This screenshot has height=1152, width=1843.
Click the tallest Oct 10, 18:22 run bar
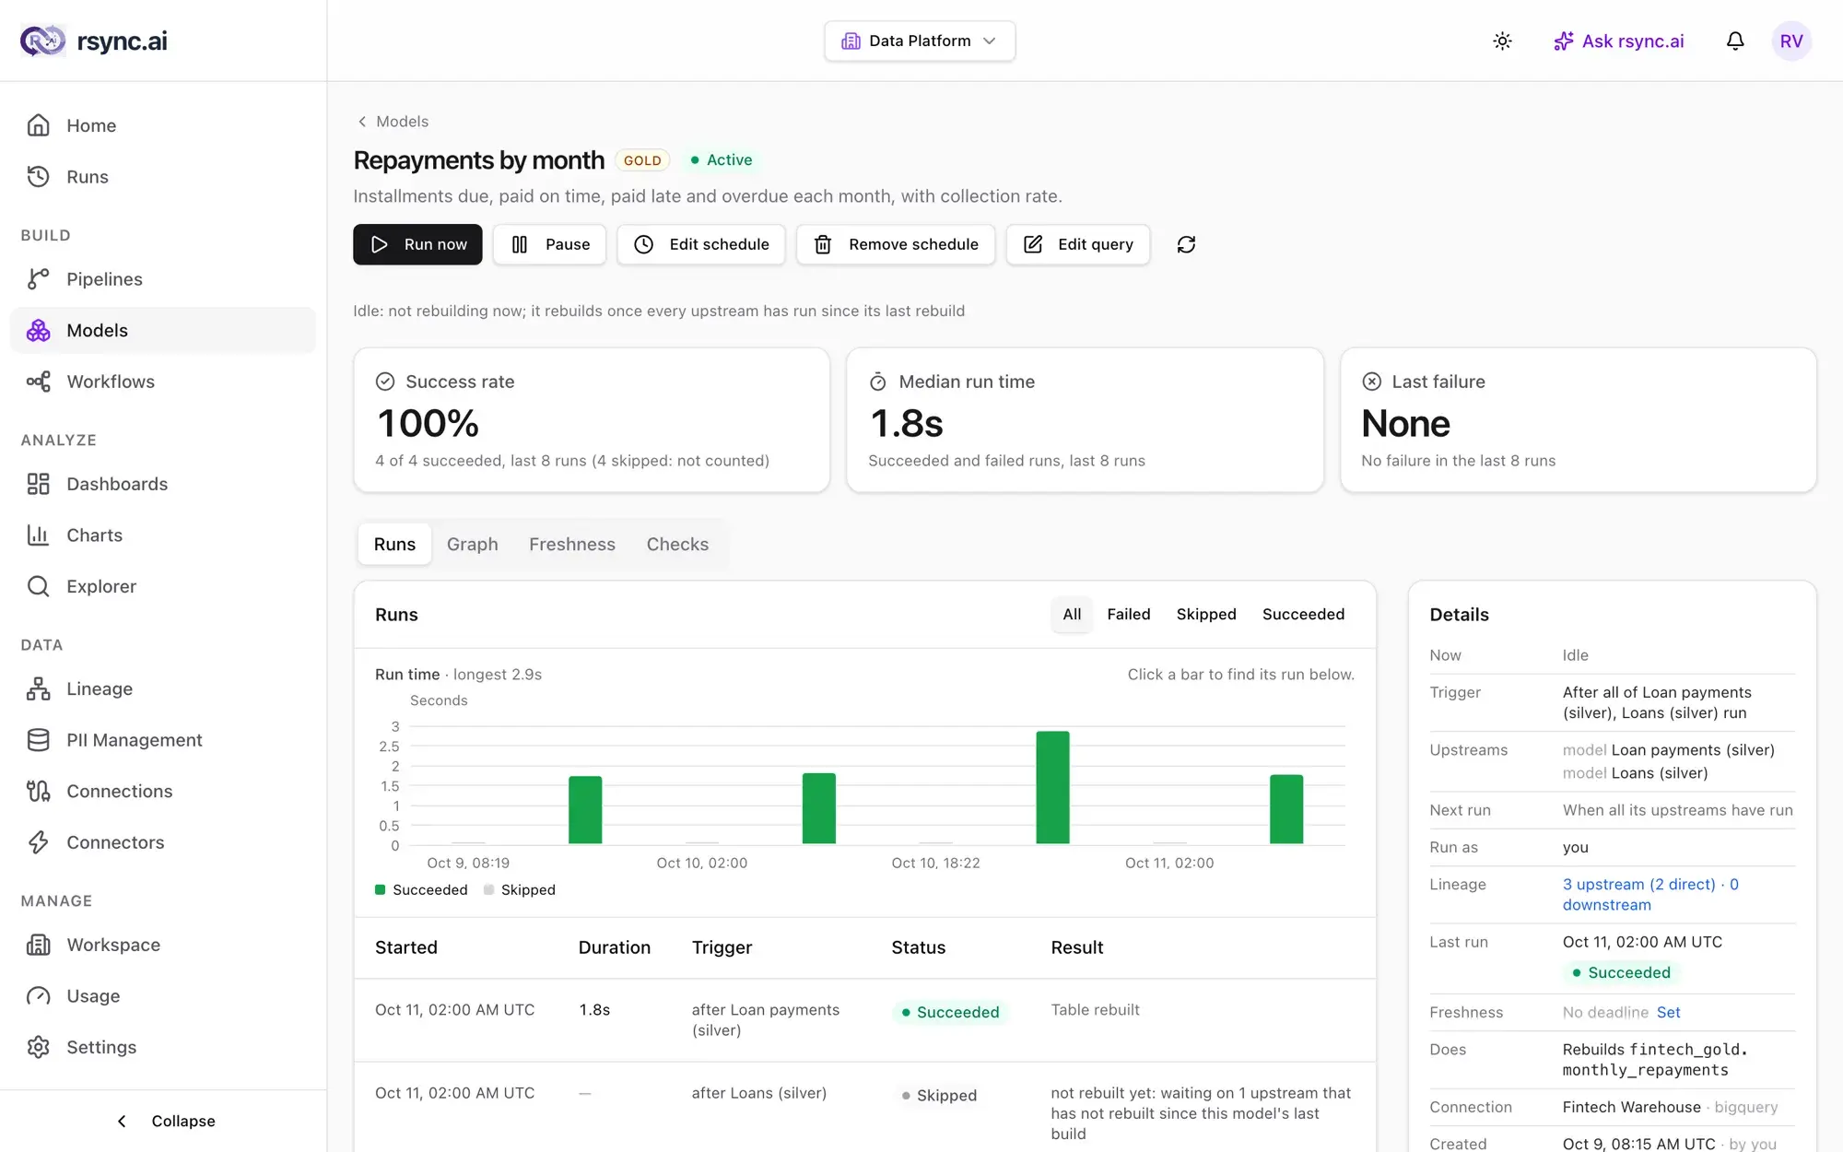point(1052,787)
